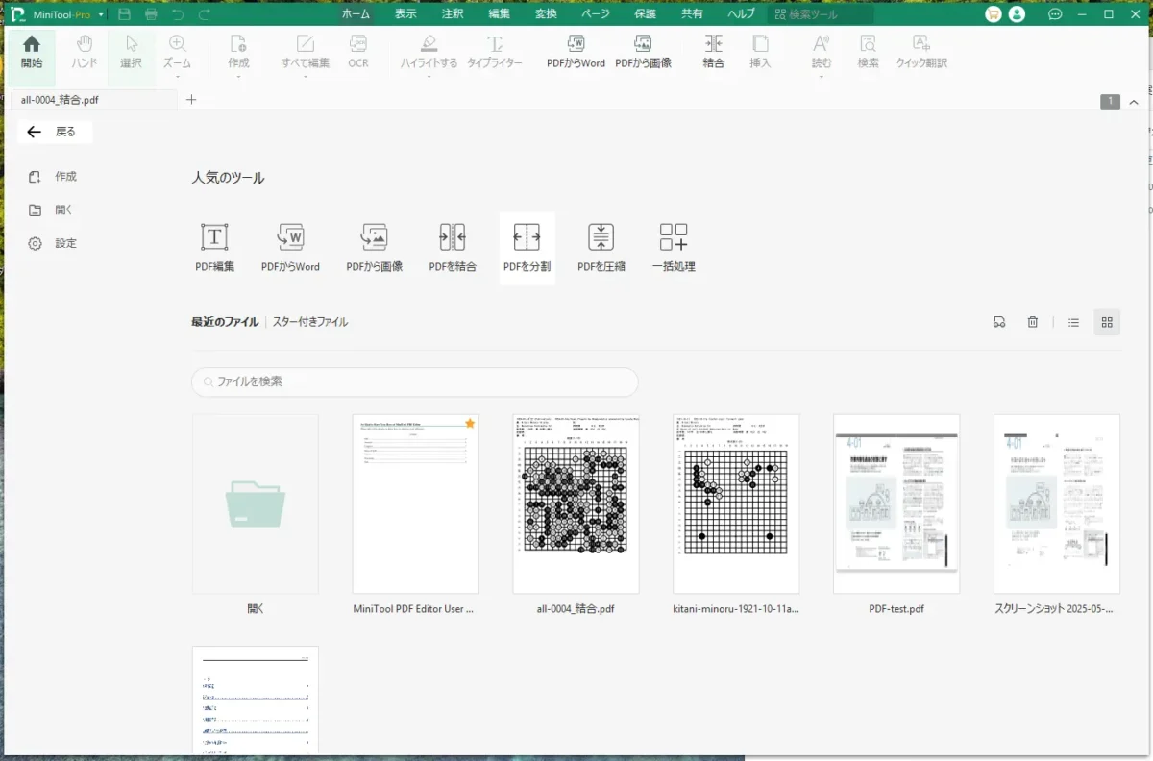This screenshot has height=761, width=1153.
Task: Expand the MiniTool-Pro title dropdown arrow
Action: click(x=100, y=14)
